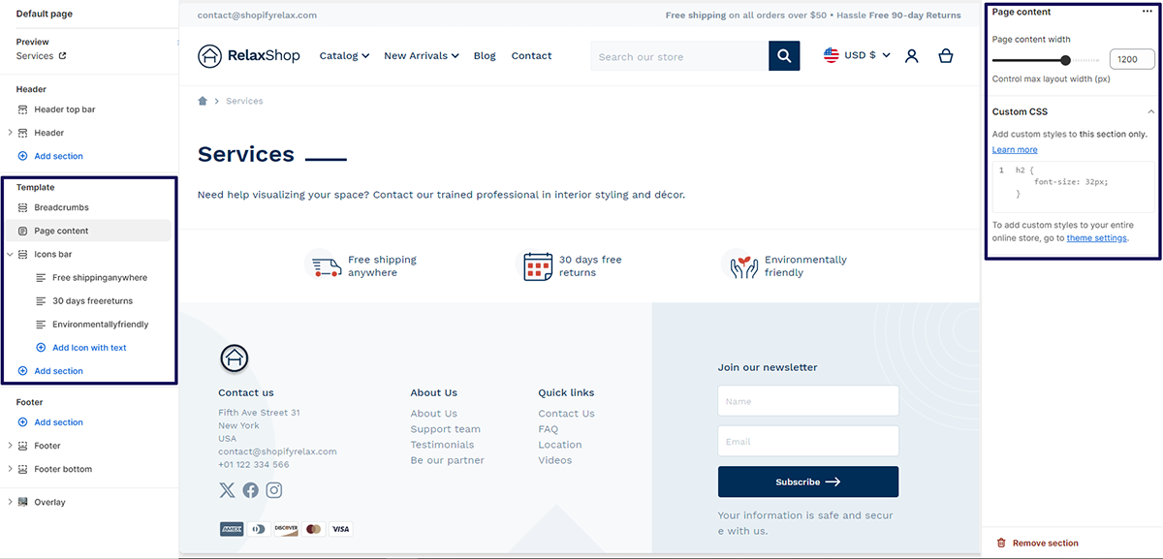Click the home icon in the breadcrumbs

tap(202, 100)
